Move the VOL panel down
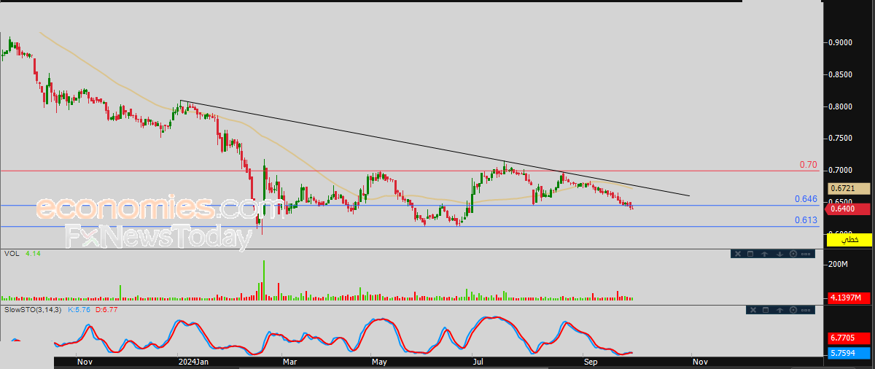This screenshot has height=369, width=875. [x=779, y=254]
